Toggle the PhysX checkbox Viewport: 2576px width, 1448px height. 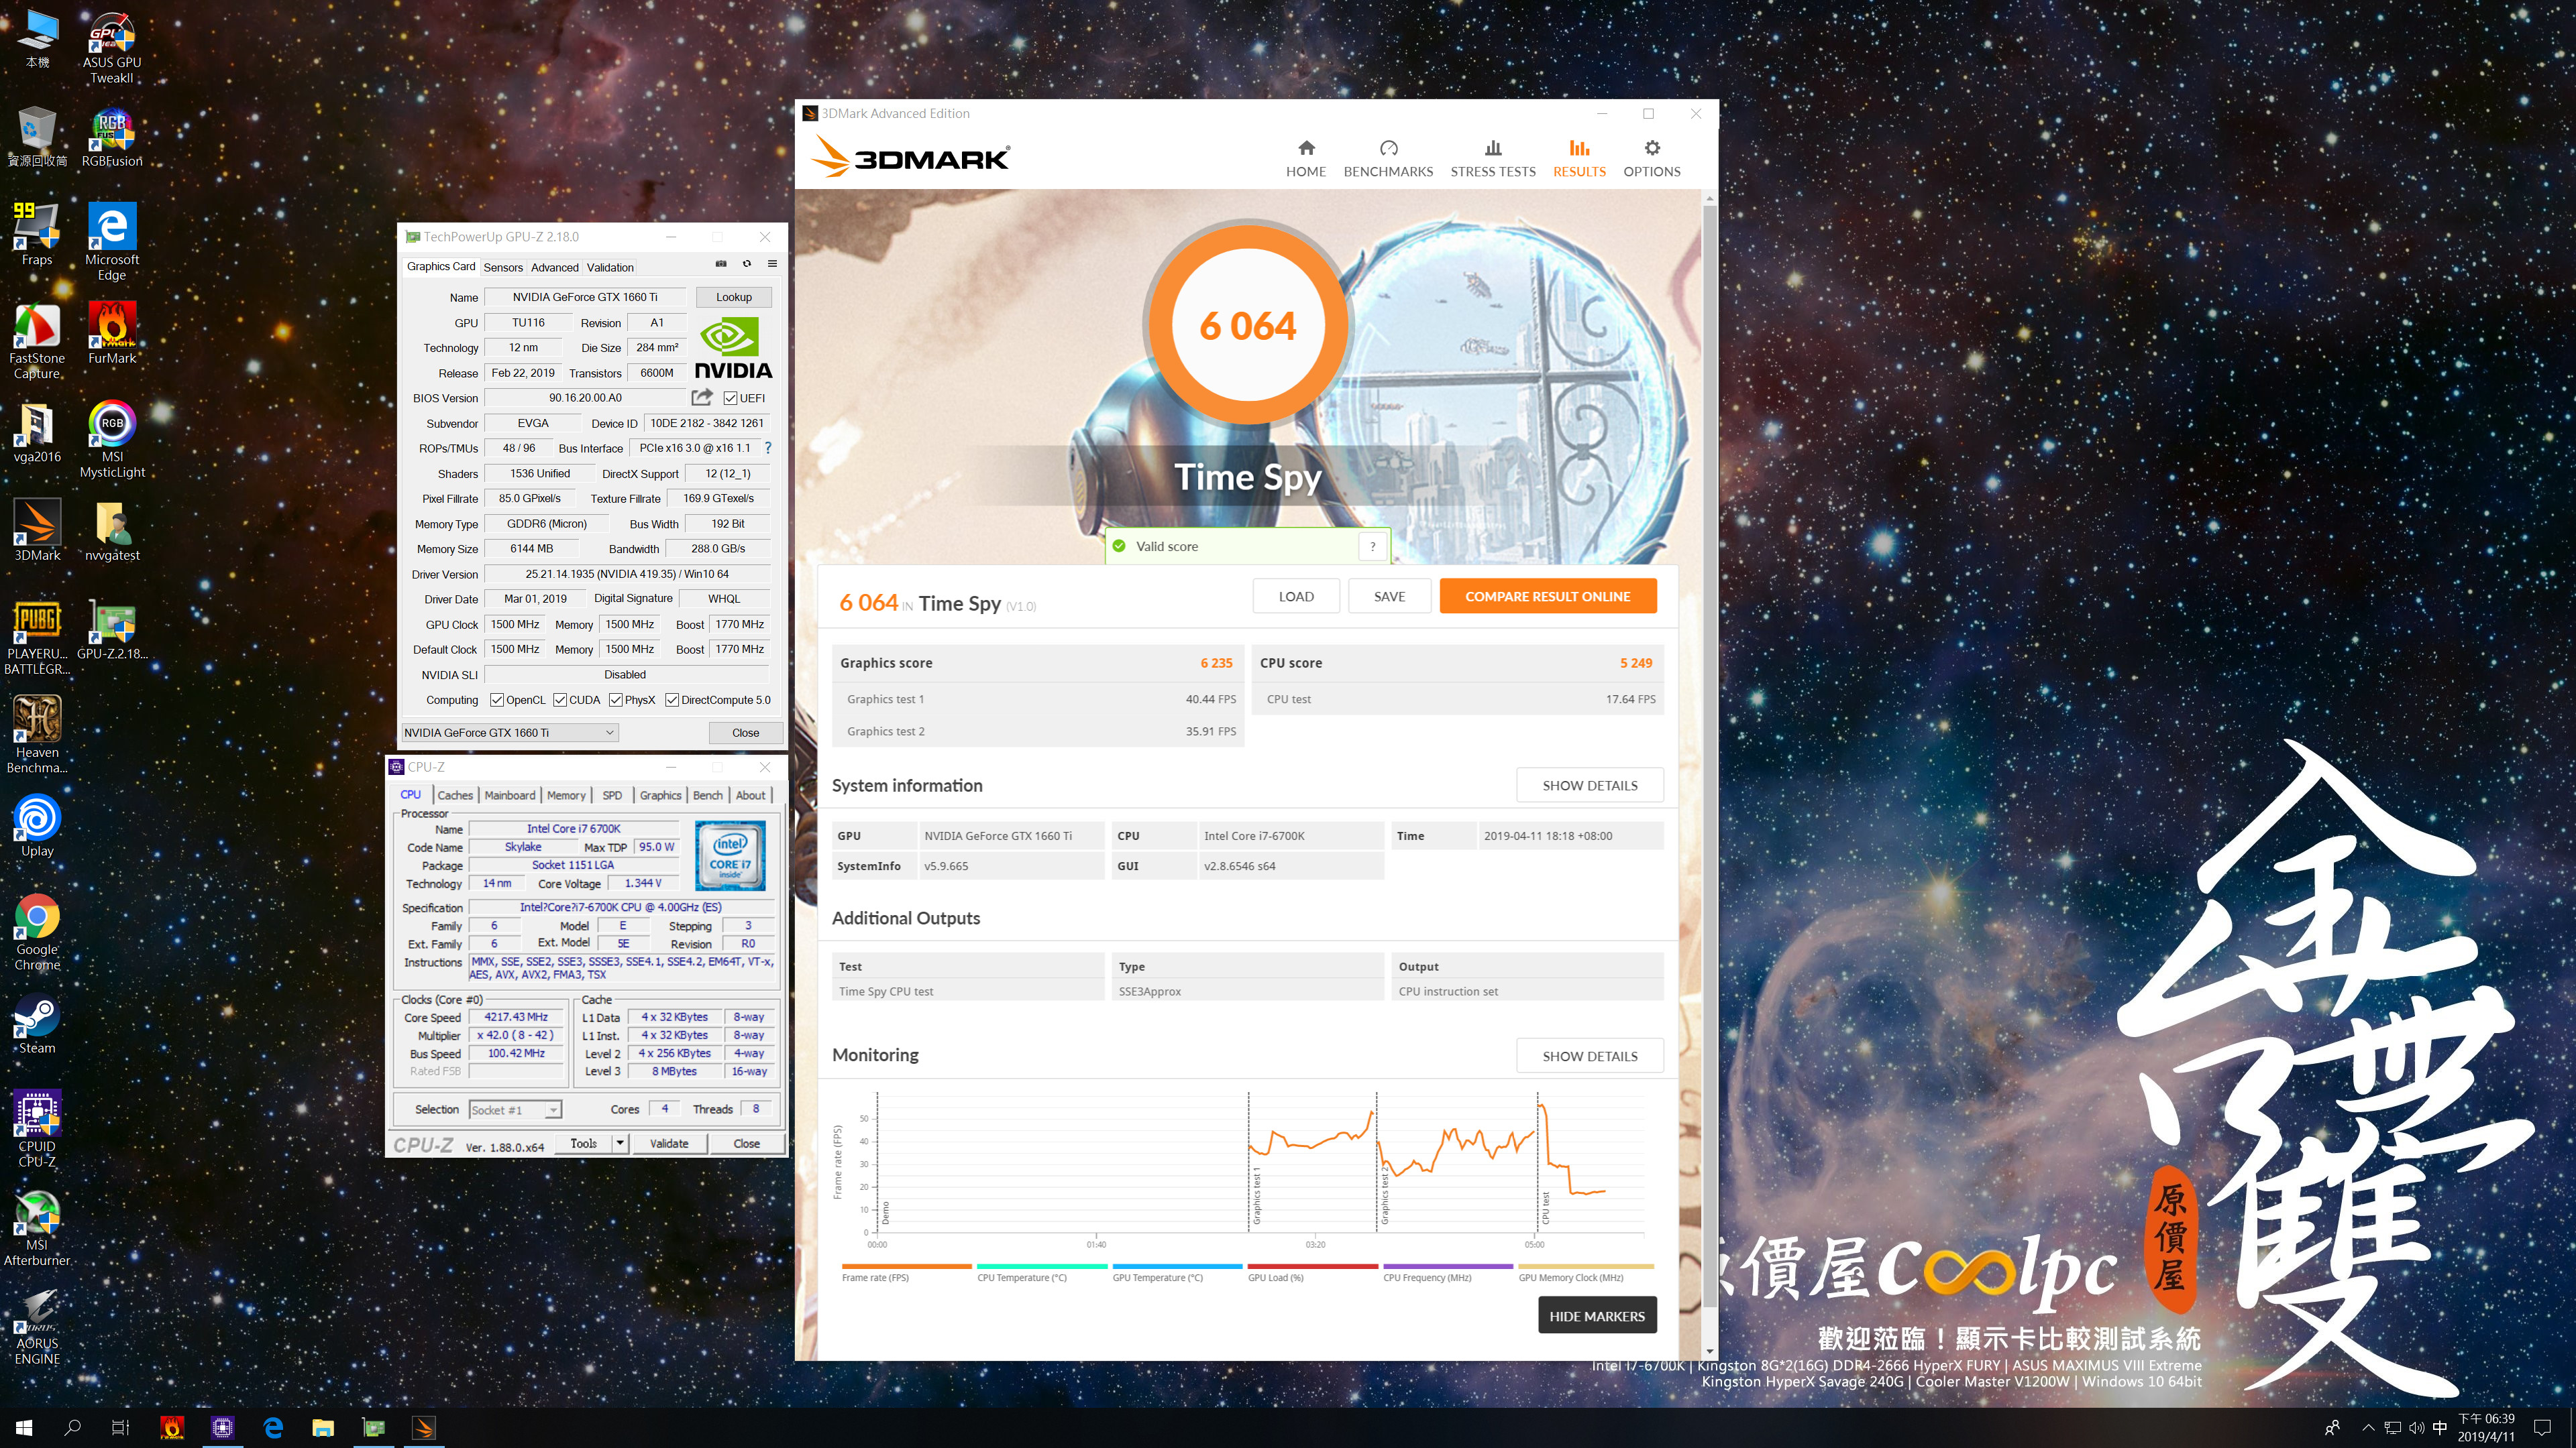point(616,699)
